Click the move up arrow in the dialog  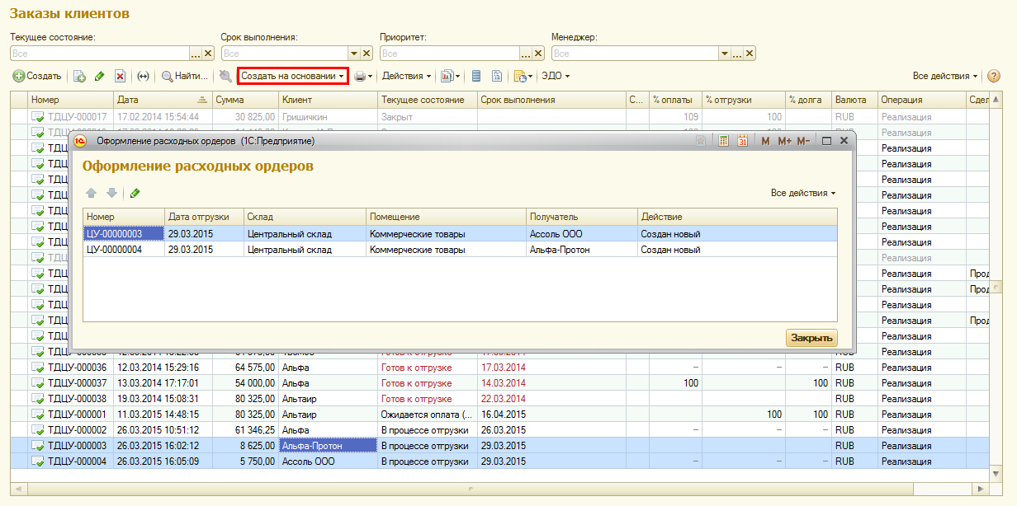[x=92, y=193]
